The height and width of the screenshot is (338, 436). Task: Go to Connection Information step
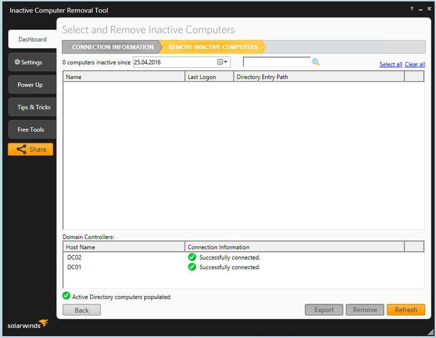coord(112,47)
